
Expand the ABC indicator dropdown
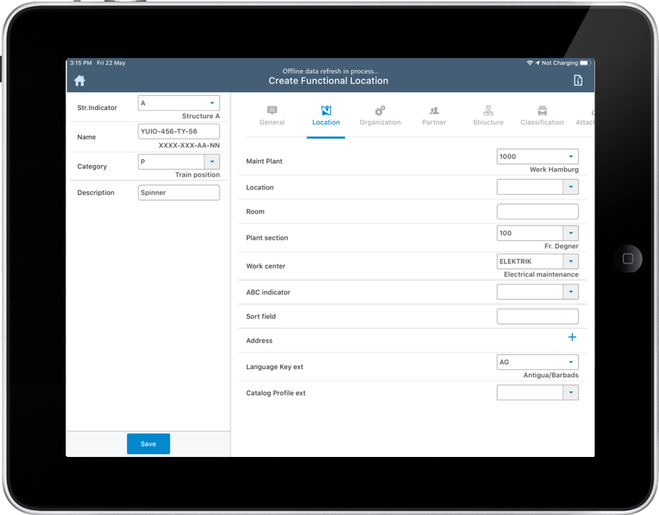pos(570,291)
